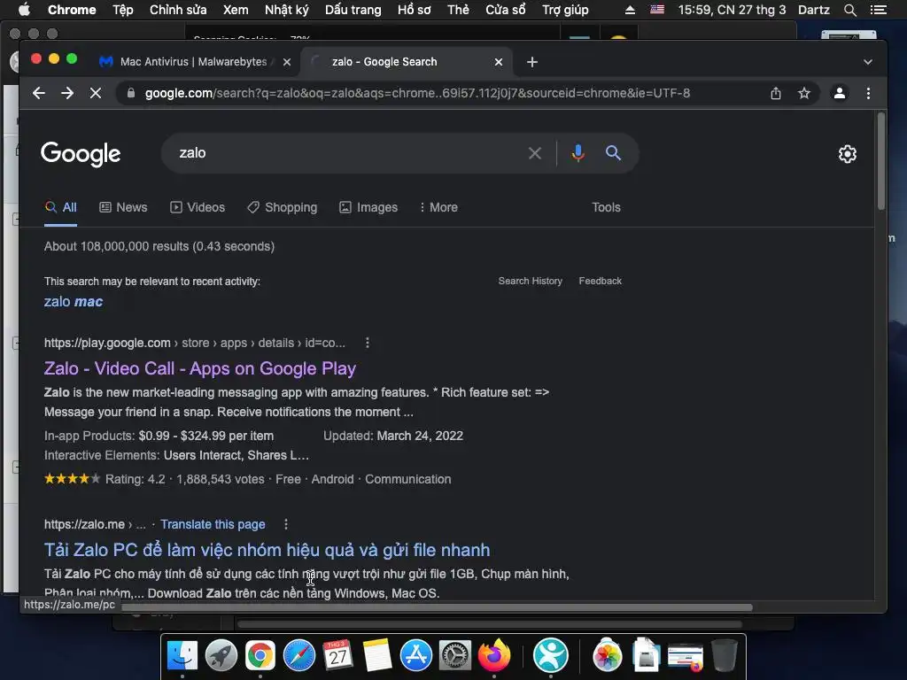907x680 pixels.
Task: Open the zalo mac suggested search
Action: coord(74,302)
